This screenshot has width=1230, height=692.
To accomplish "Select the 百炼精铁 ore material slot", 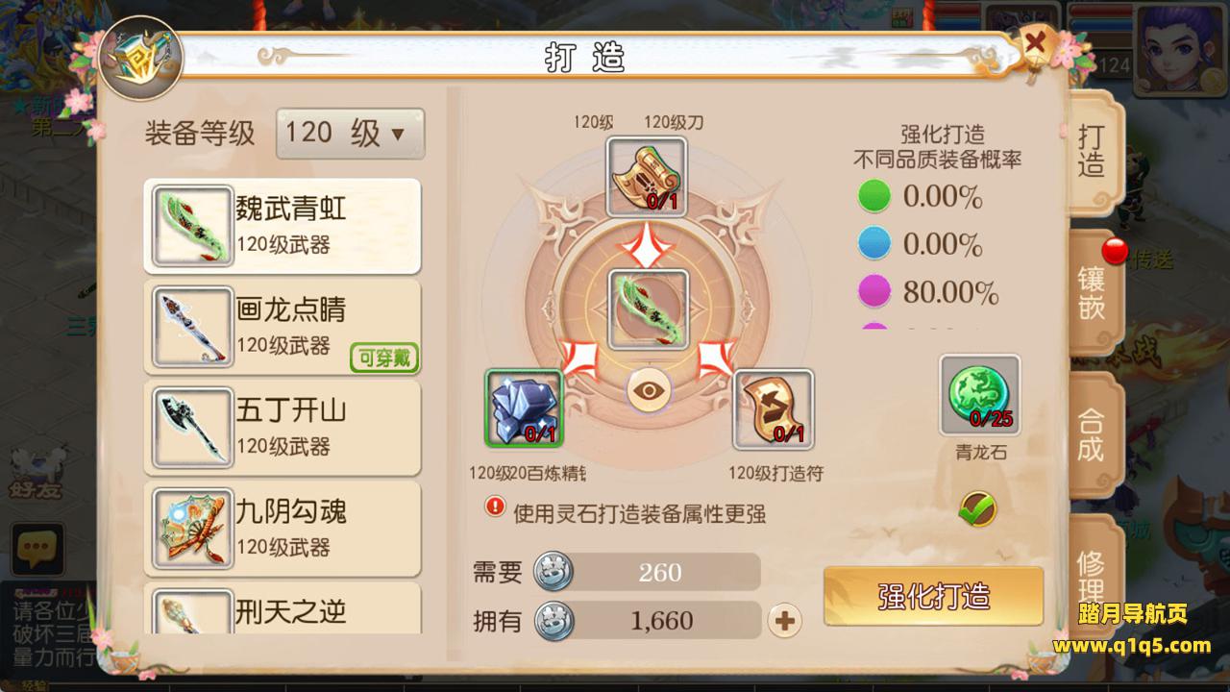I will click(x=524, y=408).
